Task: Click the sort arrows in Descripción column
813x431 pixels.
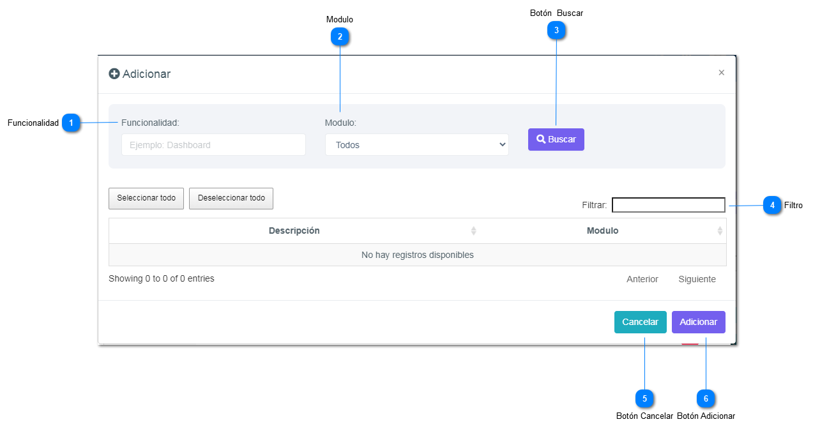Action: (x=473, y=231)
